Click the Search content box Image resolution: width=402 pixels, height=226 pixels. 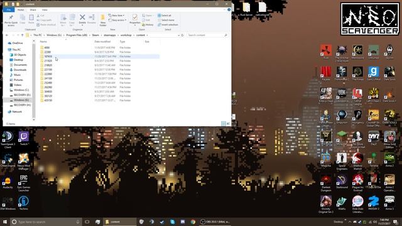pyautogui.click(x=207, y=35)
